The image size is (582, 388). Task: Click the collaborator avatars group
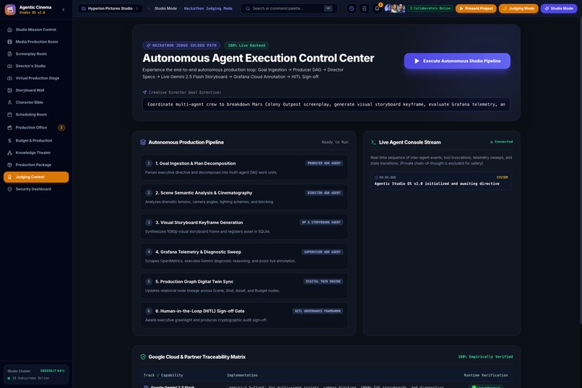tap(394, 8)
